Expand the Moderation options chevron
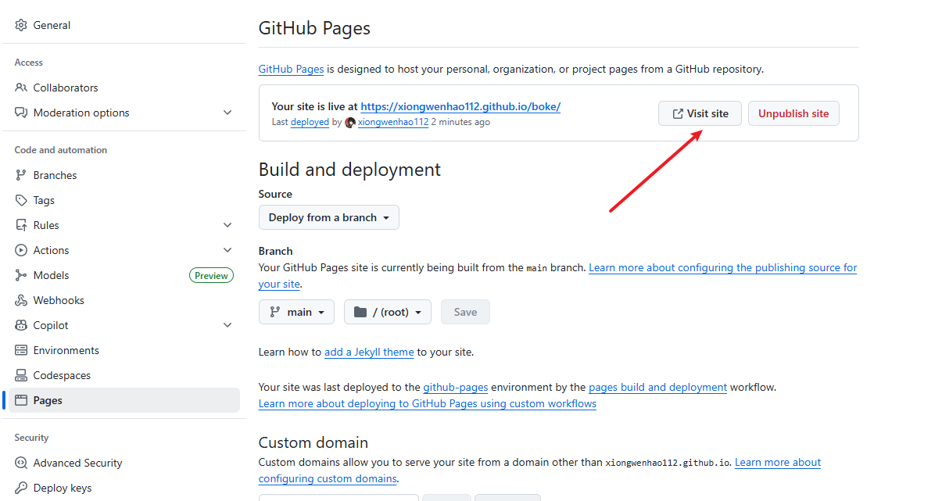Image resolution: width=942 pixels, height=501 pixels. point(227,113)
